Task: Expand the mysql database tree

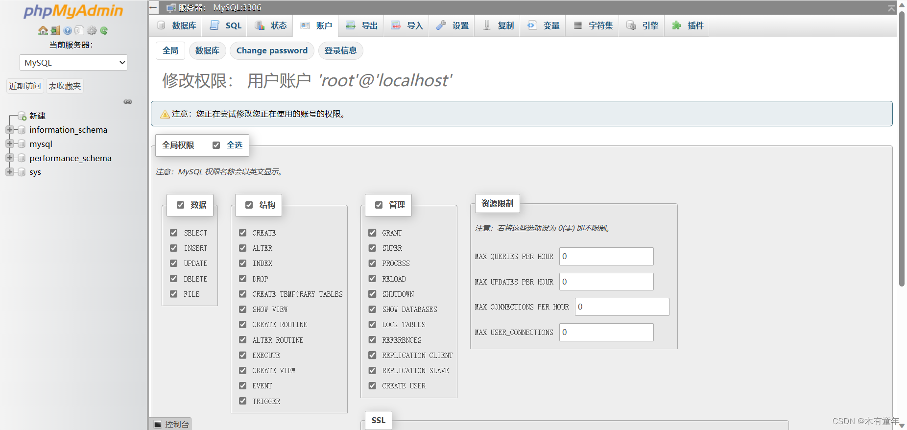Action: (9, 144)
